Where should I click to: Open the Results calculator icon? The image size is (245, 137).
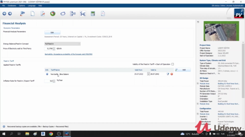coord(93,14)
